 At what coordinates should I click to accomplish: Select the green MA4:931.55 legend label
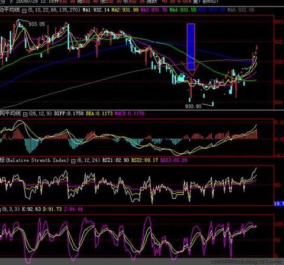click(183, 10)
